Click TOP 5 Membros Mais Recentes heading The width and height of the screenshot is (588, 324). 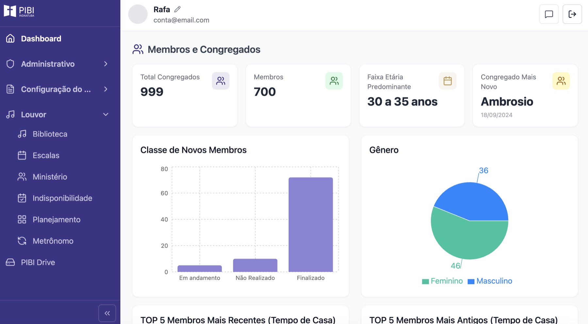coord(238,320)
